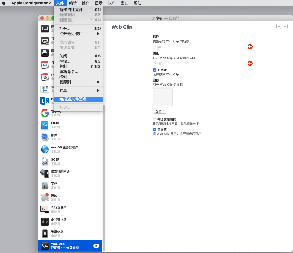Screen dimensions: 293x253
Task: Click 给描述文件签名... menu item
Action: (x=78, y=99)
